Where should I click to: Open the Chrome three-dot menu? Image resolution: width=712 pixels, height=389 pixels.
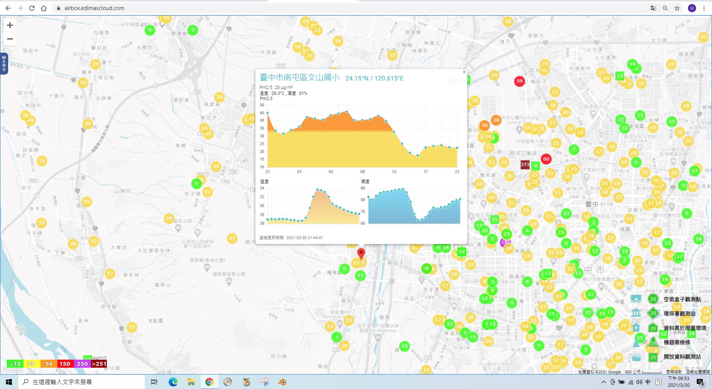[x=704, y=8]
